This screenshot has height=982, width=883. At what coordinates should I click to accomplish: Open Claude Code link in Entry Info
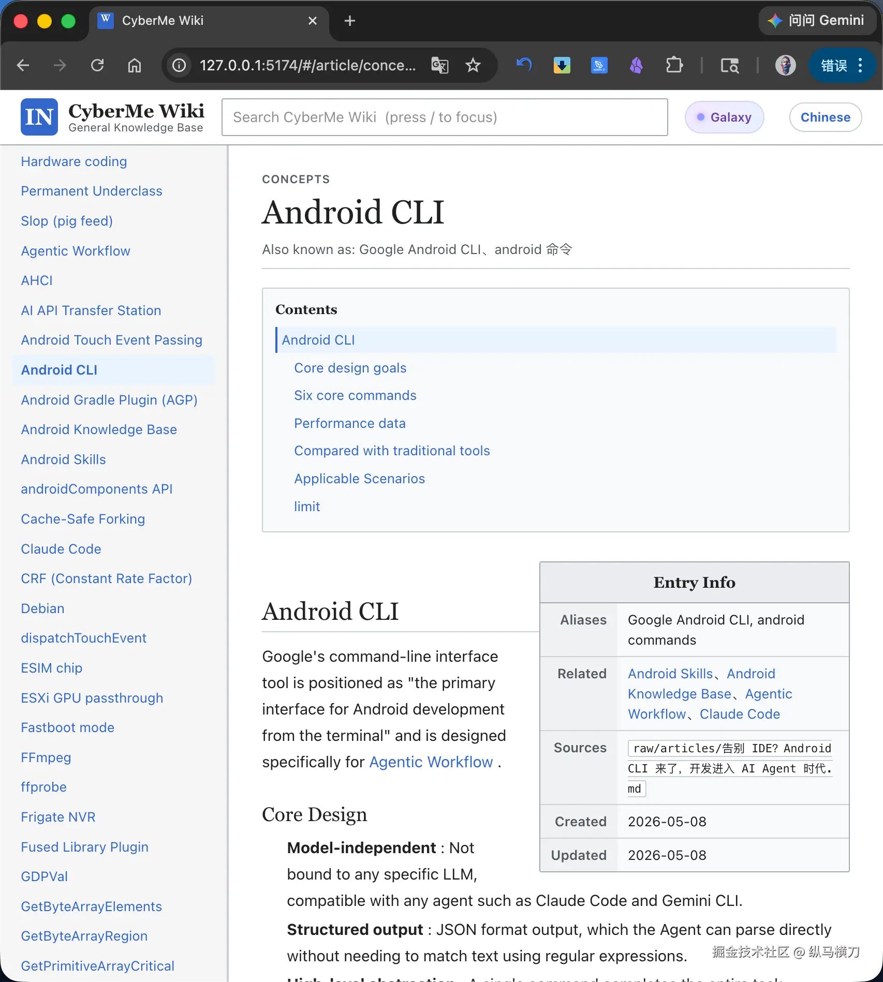[740, 714]
